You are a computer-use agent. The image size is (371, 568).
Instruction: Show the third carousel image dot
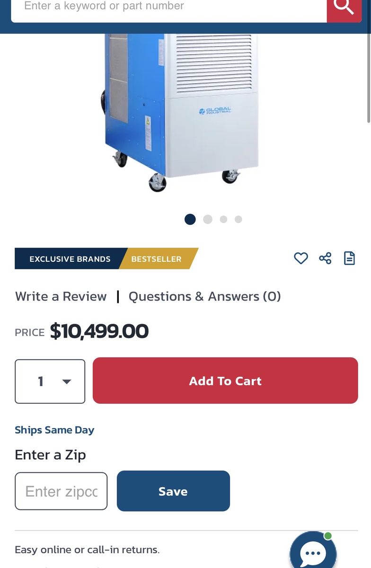(x=224, y=219)
